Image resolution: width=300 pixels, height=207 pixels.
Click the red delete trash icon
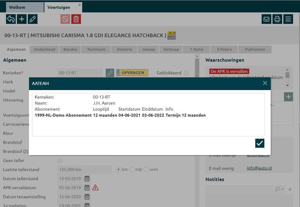[76, 19]
